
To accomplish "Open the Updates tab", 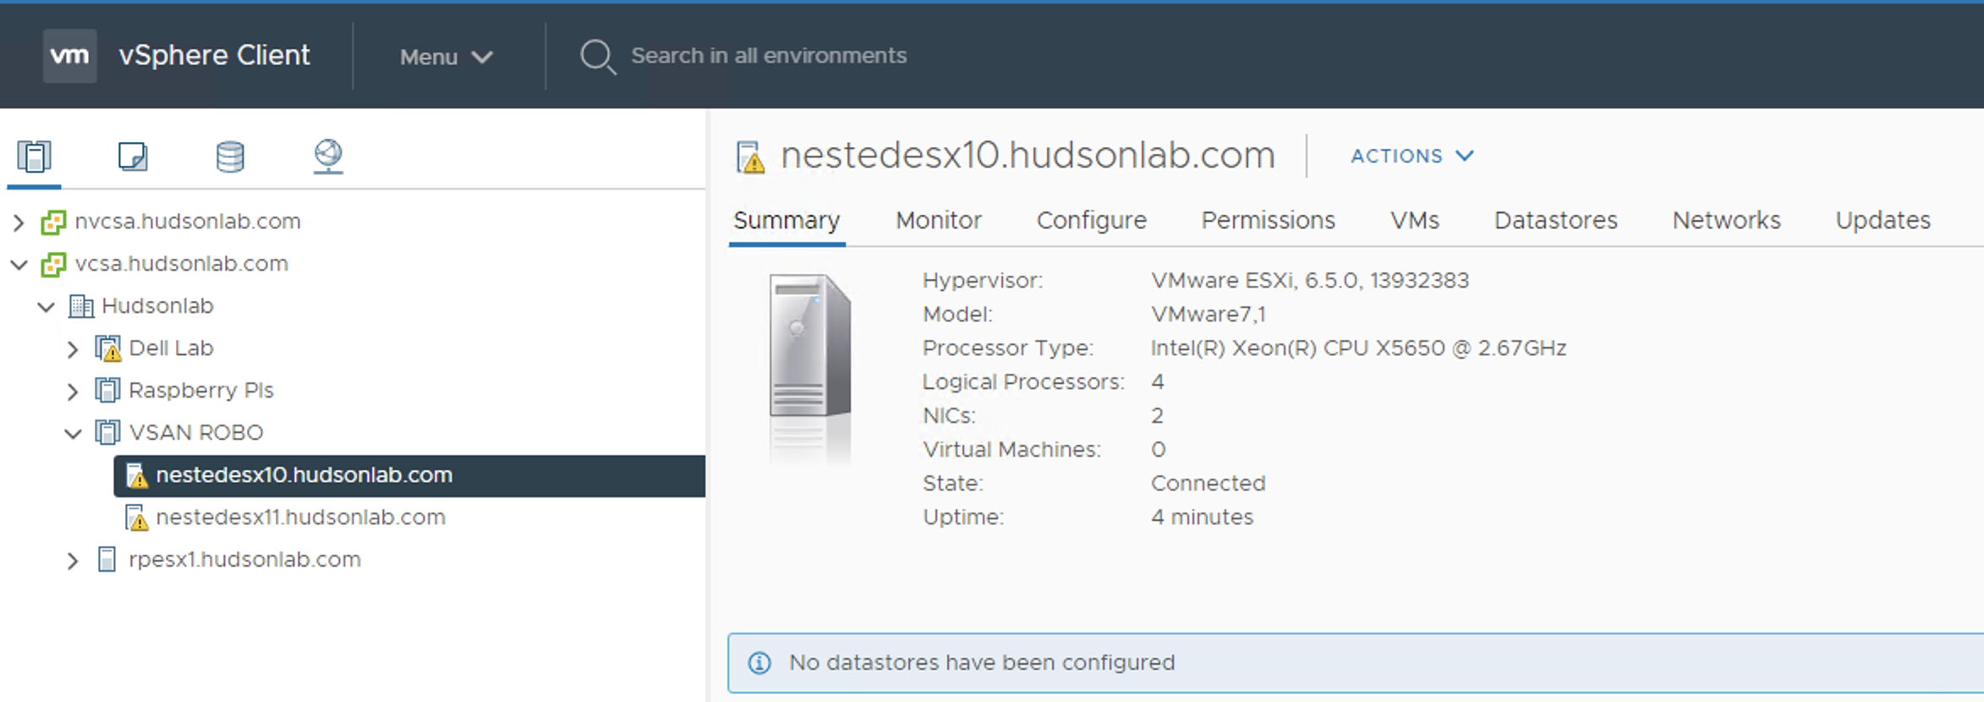I will coord(1883,221).
